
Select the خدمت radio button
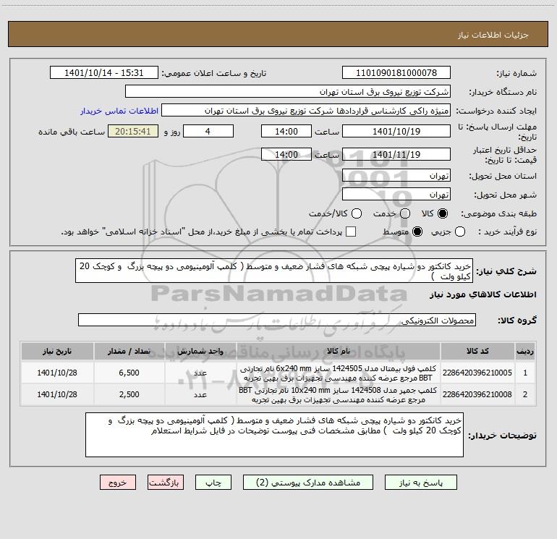[x=405, y=213]
